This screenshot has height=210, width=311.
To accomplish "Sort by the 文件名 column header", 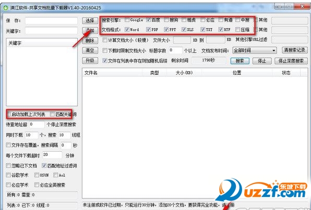I will [113, 73].
